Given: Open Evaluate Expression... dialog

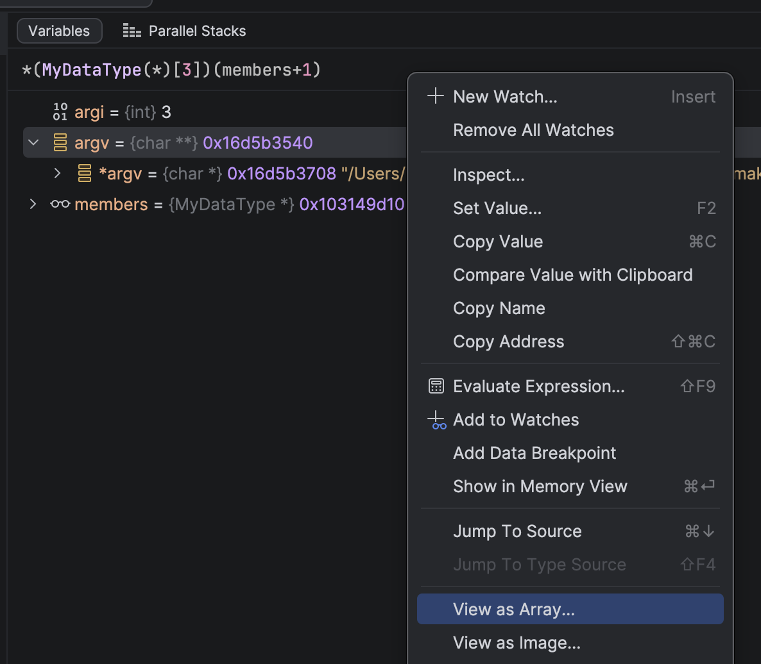Looking at the screenshot, I should click(570, 386).
